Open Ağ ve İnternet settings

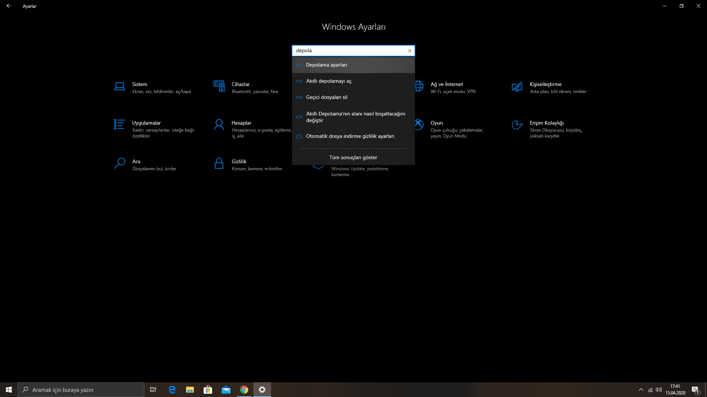point(446,85)
